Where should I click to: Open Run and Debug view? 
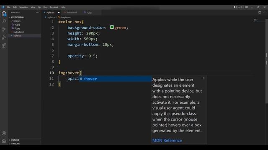[x=4, y=37]
